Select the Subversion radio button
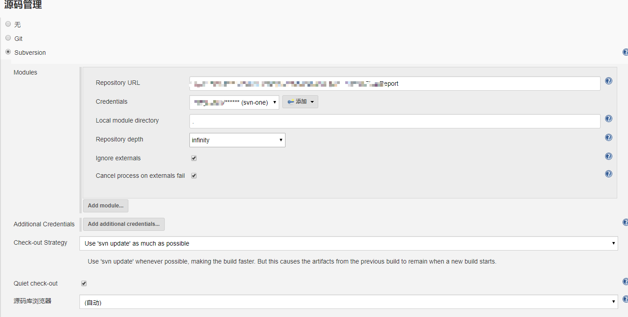This screenshot has width=628, height=317. click(8, 52)
